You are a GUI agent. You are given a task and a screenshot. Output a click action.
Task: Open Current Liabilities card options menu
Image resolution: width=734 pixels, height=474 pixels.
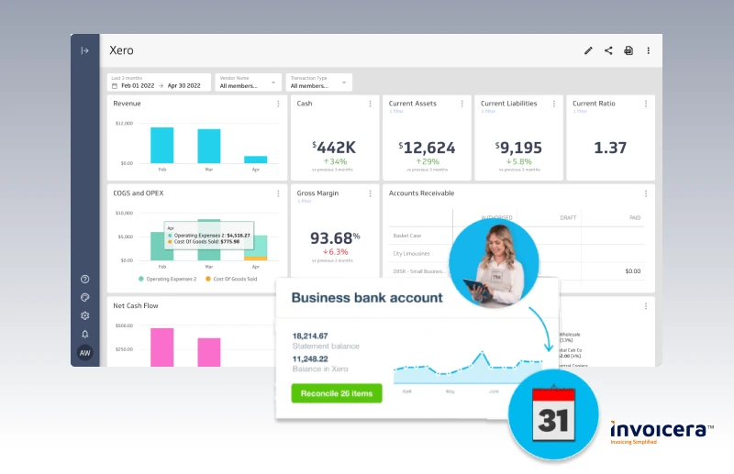[x=554, y=104]
